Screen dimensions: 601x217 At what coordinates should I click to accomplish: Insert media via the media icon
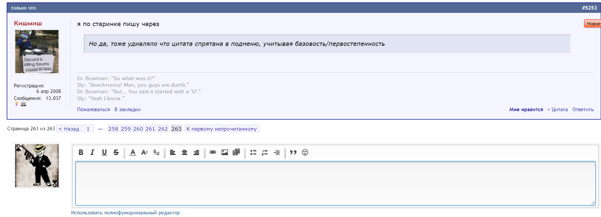pos(236,152)
